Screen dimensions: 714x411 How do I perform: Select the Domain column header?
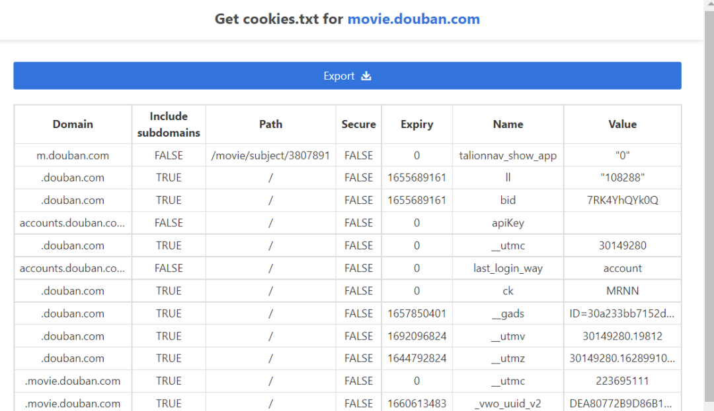click(73, 125)
